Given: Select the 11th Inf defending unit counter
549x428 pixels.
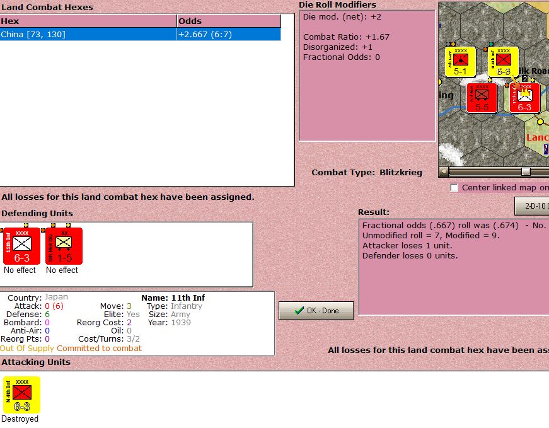Looking at the screenshot, I should [x=21, y=246].
